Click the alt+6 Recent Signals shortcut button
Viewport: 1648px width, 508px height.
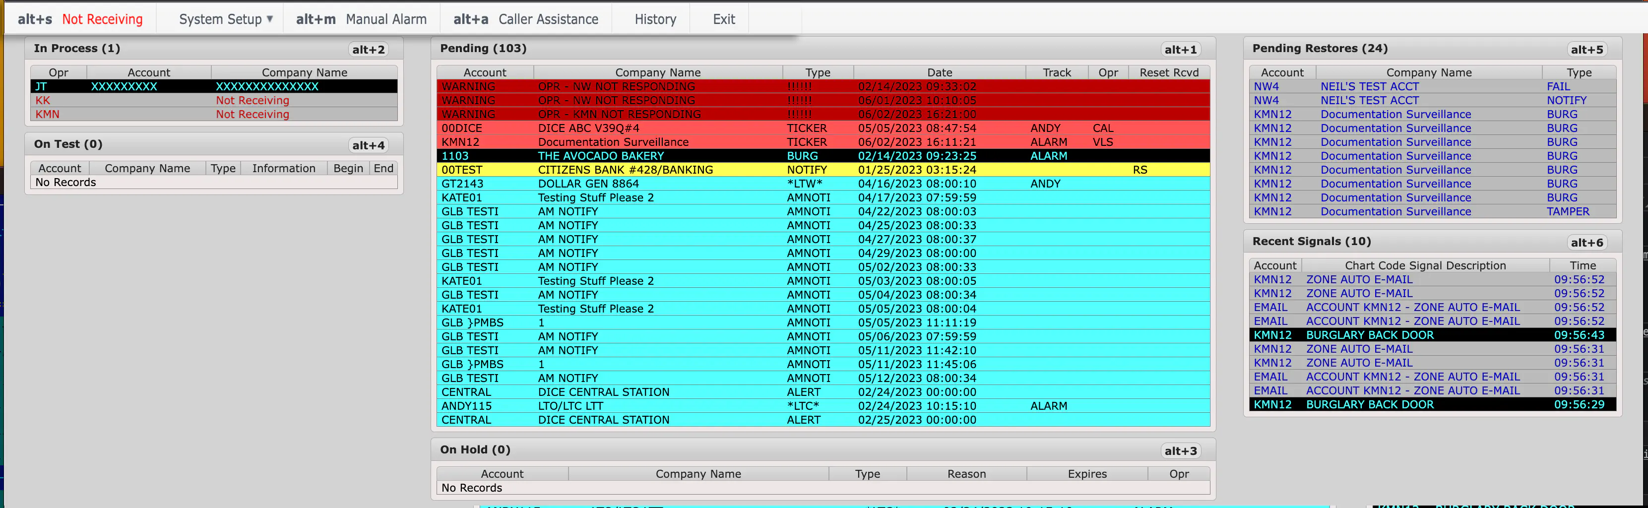pos(1586,243)
